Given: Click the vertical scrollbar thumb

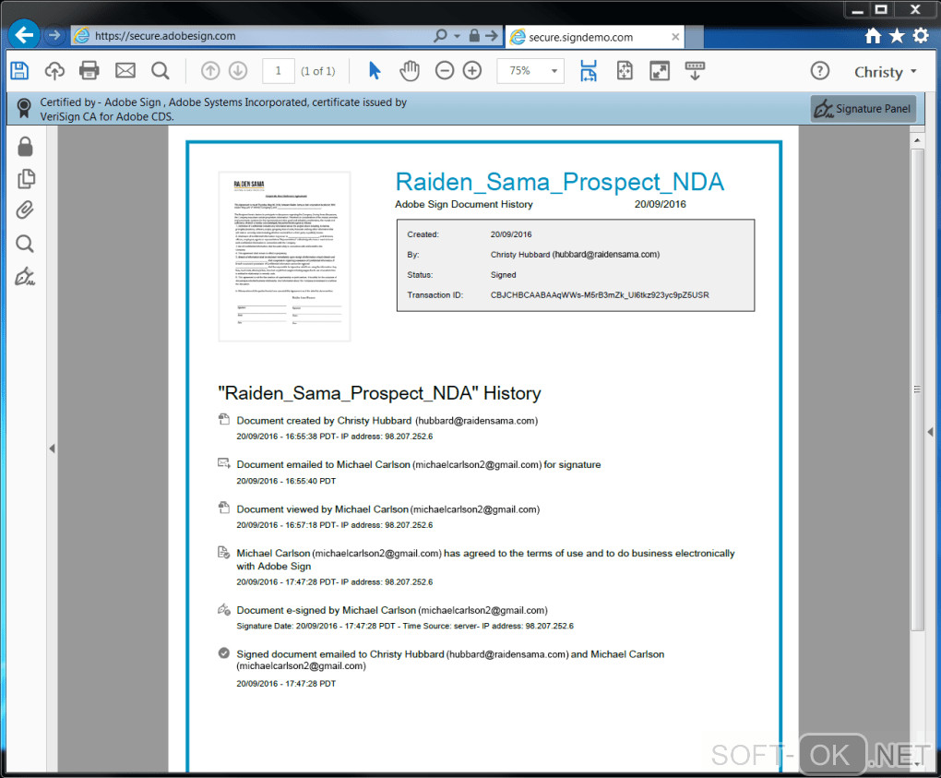Looking at the screenshot, I should (x=917, y=390).
